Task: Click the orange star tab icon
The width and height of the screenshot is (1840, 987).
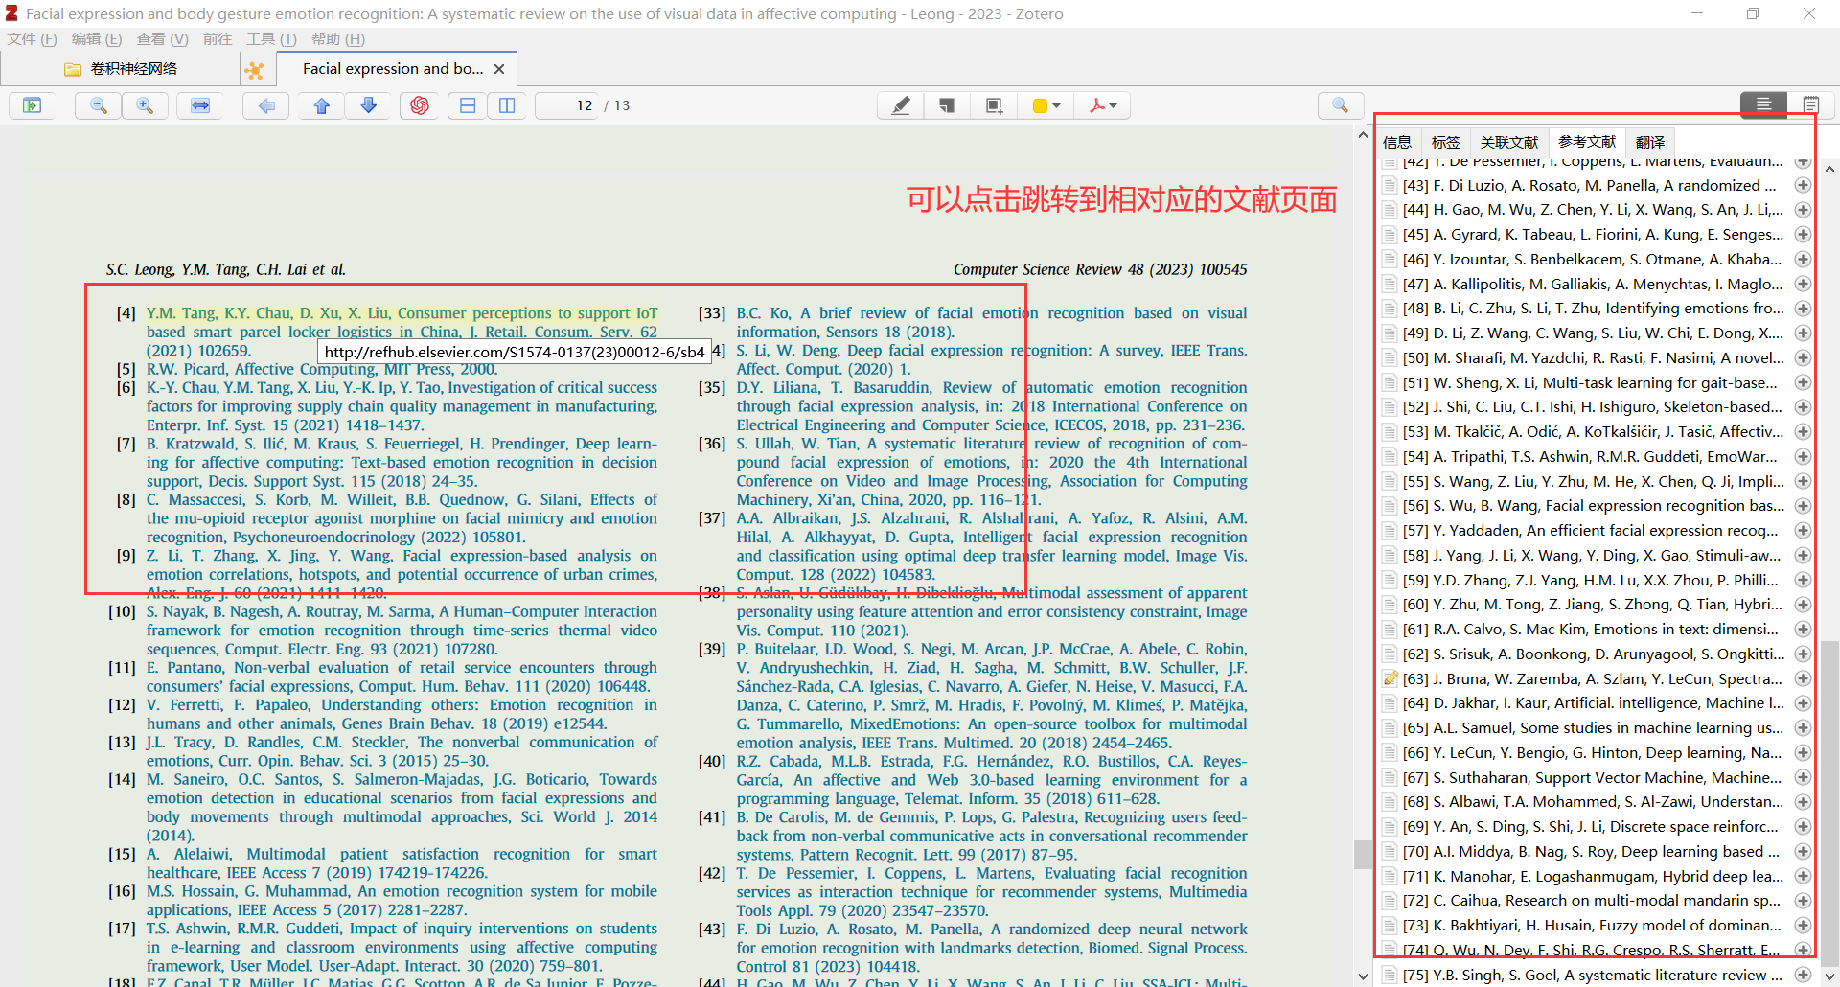Action: 254,70
